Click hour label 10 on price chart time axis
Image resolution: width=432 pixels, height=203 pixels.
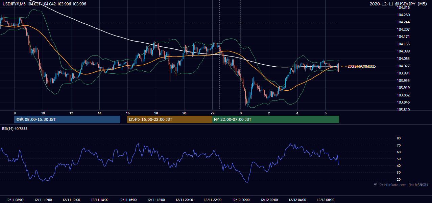[x=43, y=113]
